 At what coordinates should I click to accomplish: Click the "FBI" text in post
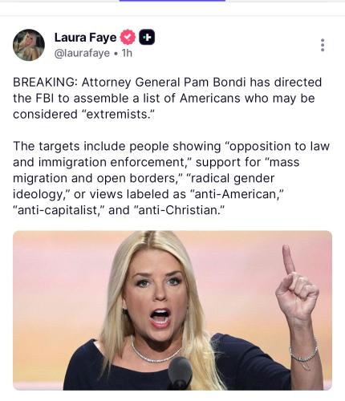(45, 99)
